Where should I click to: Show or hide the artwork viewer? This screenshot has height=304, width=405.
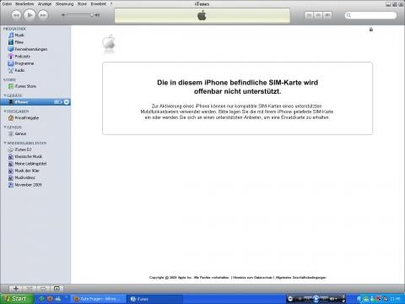click(x=57, y=288)
